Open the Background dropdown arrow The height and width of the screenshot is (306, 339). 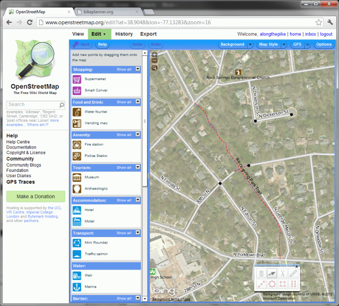[x=250, y=45]
